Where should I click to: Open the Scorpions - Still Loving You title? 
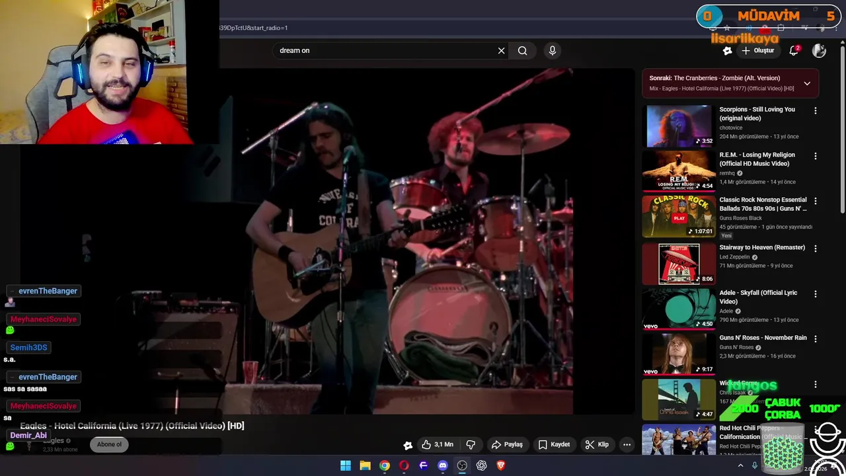757,114
